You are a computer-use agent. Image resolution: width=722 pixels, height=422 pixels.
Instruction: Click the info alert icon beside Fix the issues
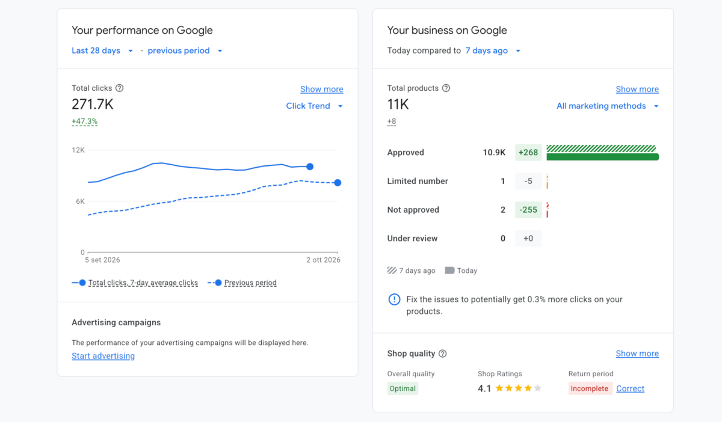394,299
